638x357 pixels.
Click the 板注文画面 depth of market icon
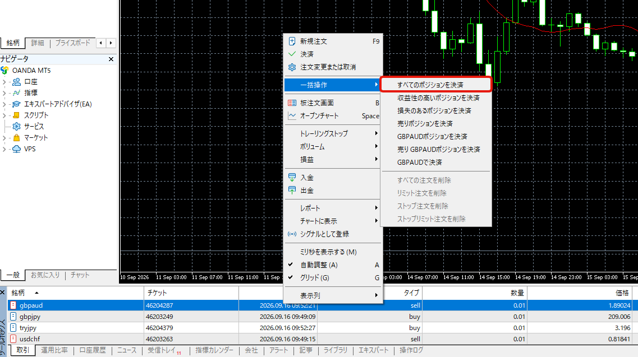292,103
